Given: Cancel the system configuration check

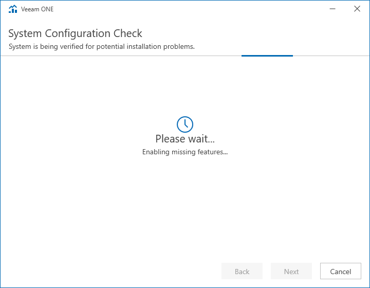Looking at the screenshot, I should point(341,271).
